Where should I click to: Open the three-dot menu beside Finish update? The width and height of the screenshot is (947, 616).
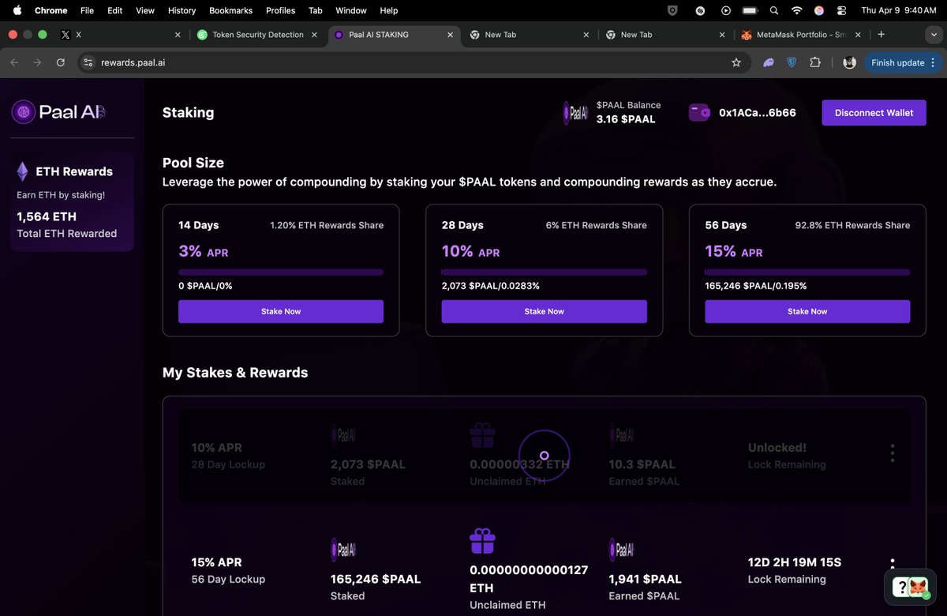pyautogui.click(x=933, y=62)
